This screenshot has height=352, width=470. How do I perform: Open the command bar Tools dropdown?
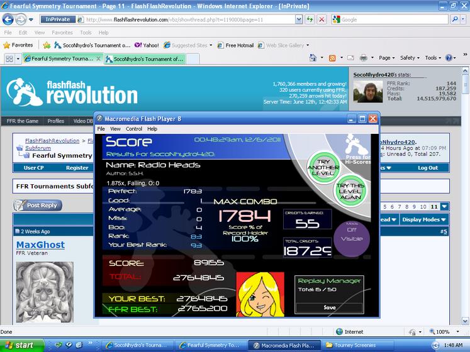(433, 58)
